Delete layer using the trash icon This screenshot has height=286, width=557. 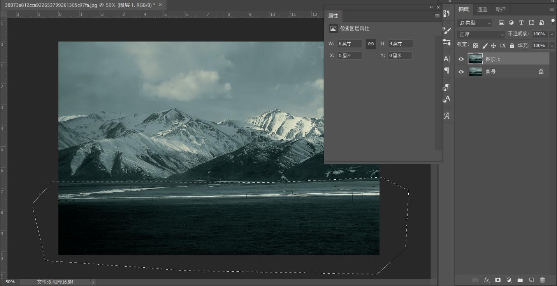tap(542, 280)
